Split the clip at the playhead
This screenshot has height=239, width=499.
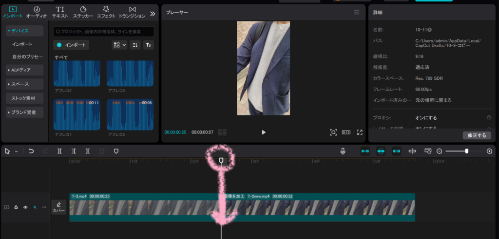pyautogui.click(x=59, y=151)
